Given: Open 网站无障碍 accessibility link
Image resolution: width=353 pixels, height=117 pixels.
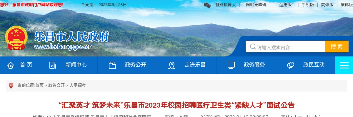Looking at the screenshot, I should (256, 5).
